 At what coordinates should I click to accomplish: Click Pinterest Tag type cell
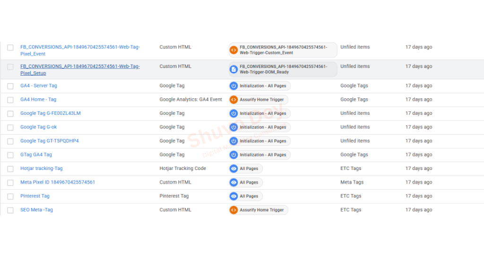coord(174,196)
